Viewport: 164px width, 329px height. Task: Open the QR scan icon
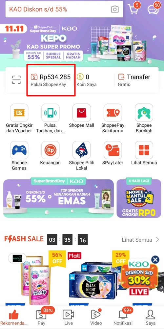(16, 80)
